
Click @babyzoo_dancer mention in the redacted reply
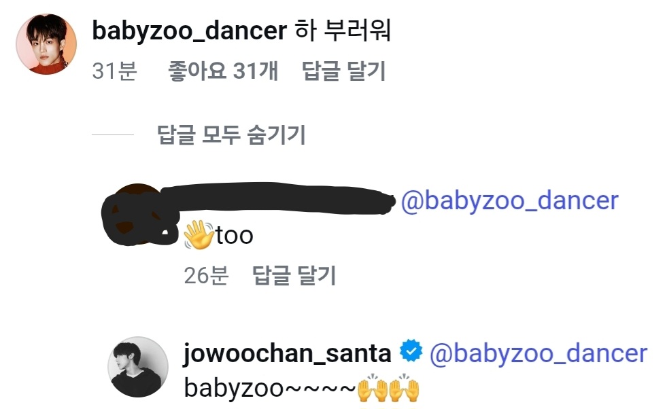click(510, 201)
